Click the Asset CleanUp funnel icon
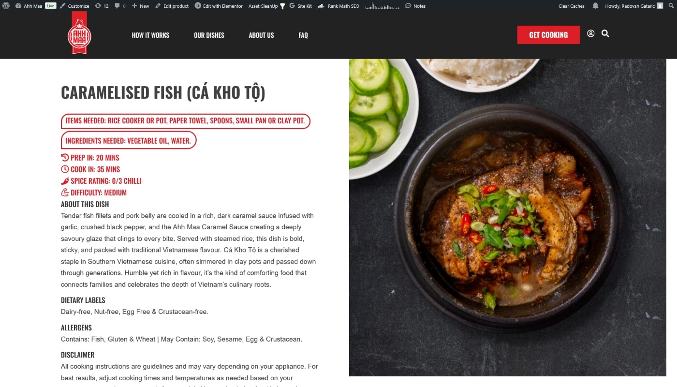 [x=282, y=6]
